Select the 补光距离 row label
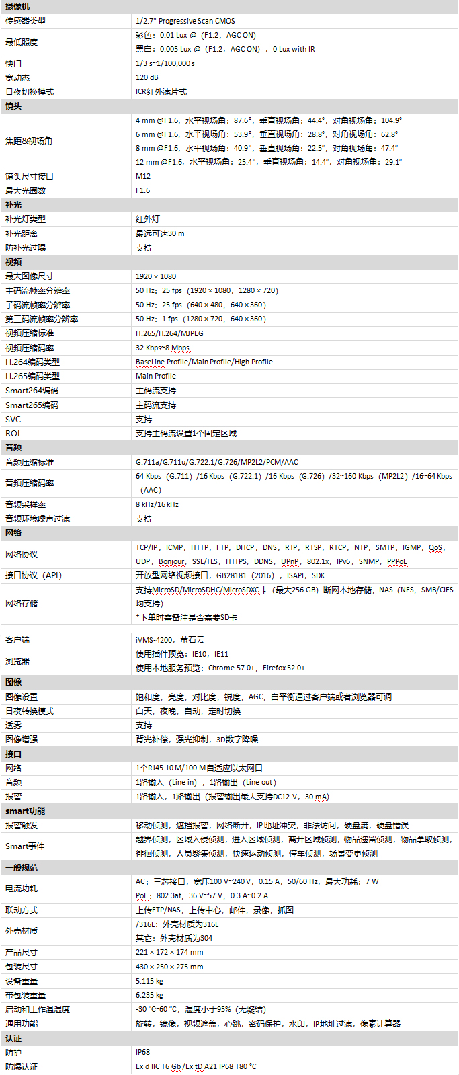Image resolution: width=459 pixels, height=1075 pixels. coord(22,233)
